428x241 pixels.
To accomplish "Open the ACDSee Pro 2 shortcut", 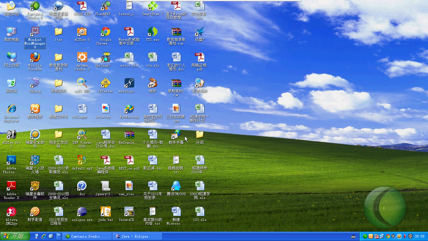I will click(11, 134).
